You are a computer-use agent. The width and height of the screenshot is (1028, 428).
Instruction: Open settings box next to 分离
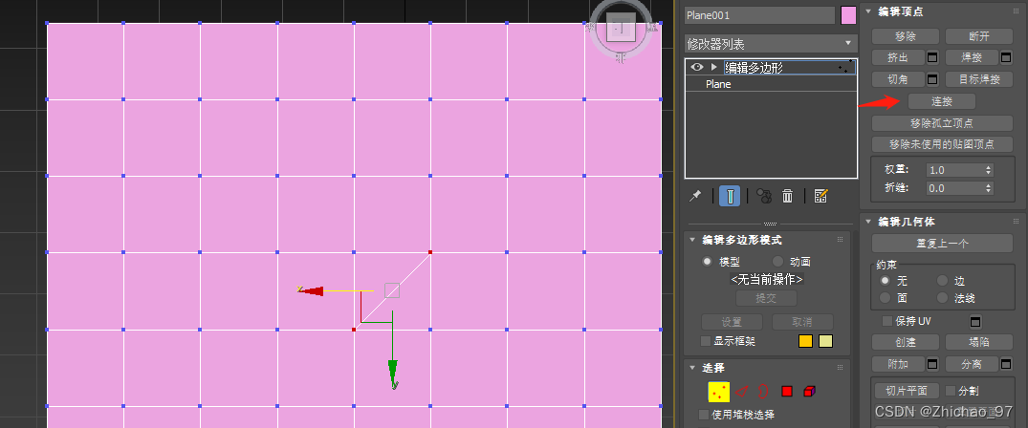coord(1006,364)
